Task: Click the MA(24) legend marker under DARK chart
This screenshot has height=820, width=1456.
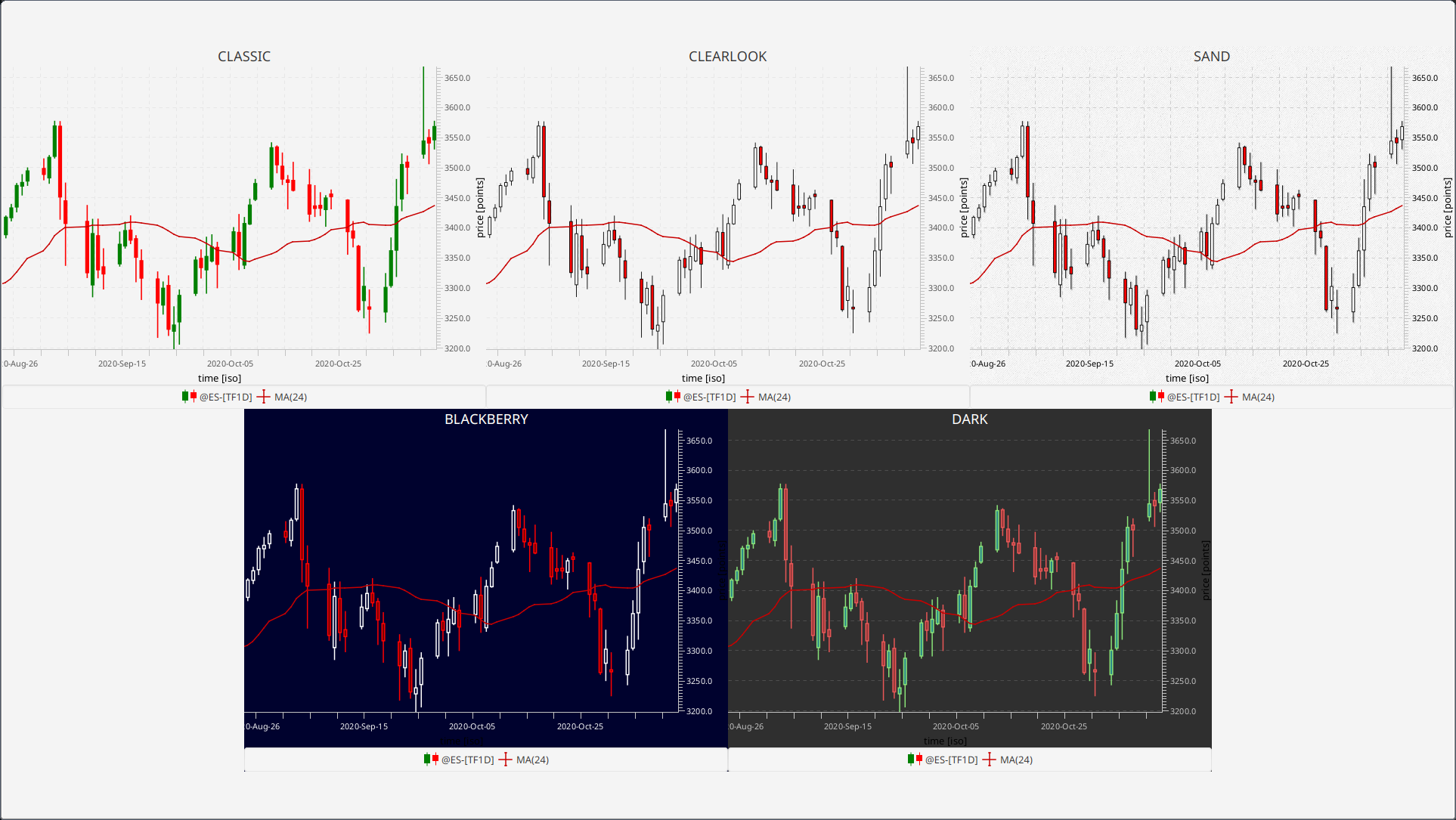Action: pyautogui.click(x=989, y=760)
